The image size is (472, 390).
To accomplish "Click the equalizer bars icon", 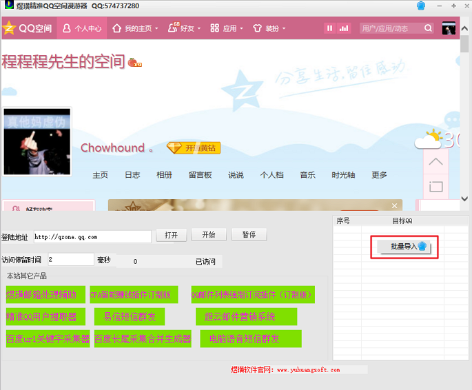I will 344,28.
